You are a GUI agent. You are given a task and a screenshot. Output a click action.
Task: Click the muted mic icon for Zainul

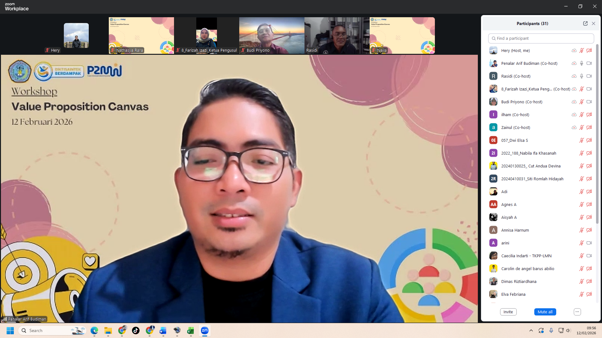click(582, 127)
